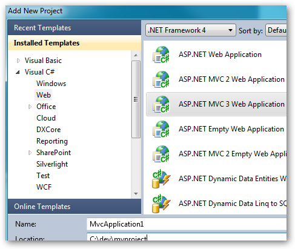295x249 pixels.
Task: Select the Cloud template category
Action: click(x=46, y=118)
